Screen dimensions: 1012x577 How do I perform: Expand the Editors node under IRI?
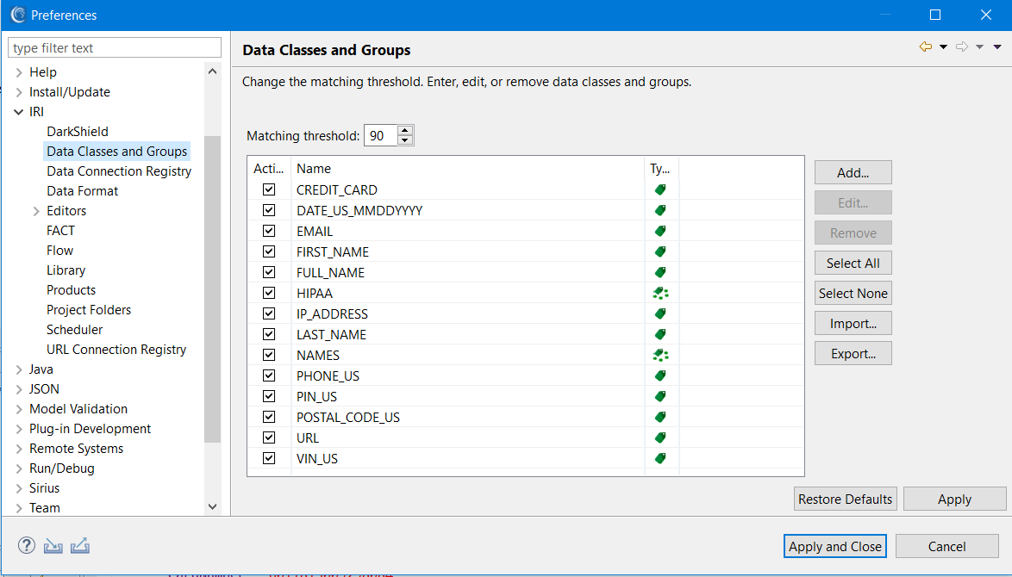[x=36, y=211]
